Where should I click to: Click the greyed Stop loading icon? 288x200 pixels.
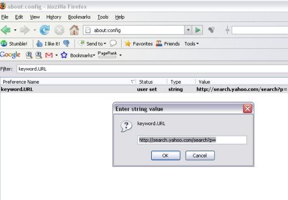(x=59, y=30)
